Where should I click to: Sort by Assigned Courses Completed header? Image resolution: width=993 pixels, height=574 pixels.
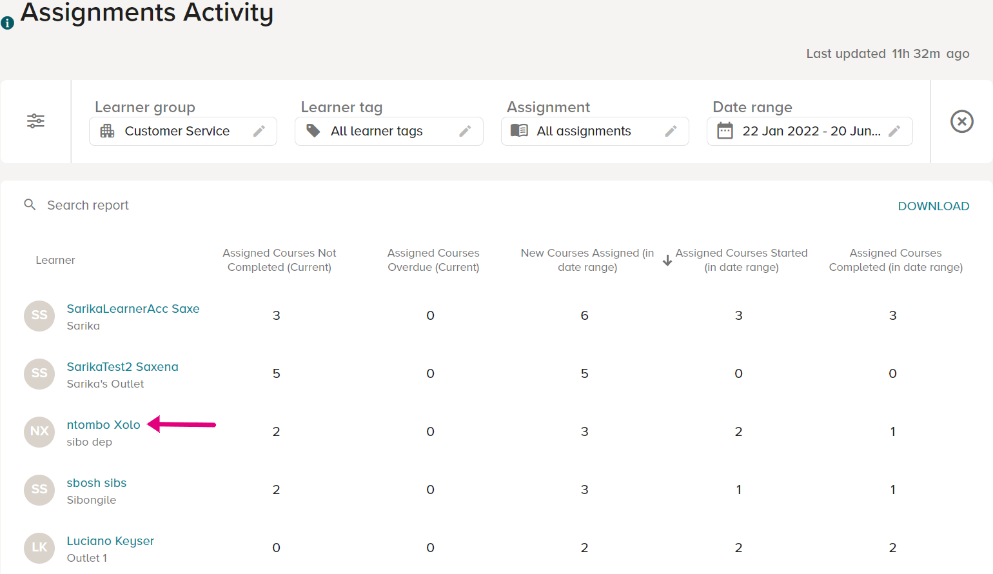click(896, 260)
